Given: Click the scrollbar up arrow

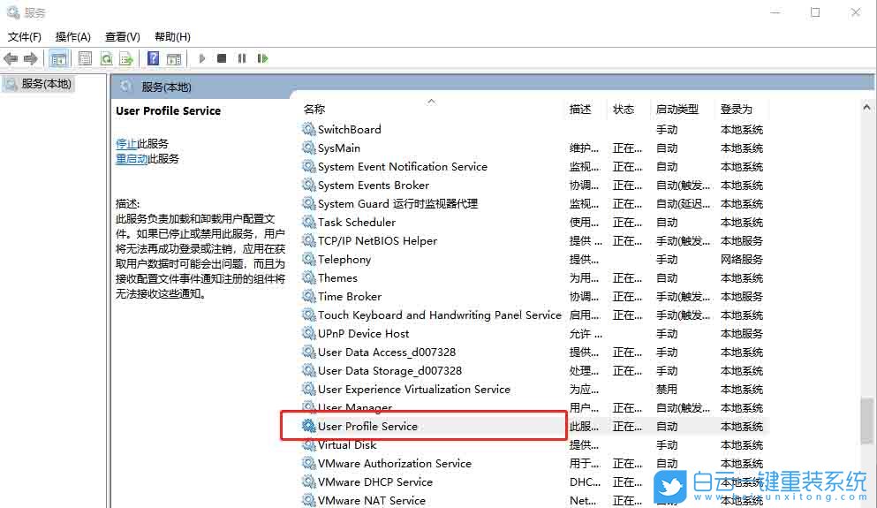Looking at the screenshot, I should tap(866, 107).
